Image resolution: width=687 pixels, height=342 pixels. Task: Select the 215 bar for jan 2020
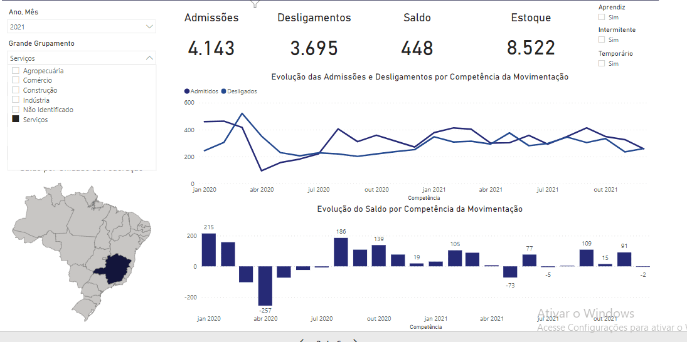tap(209, 250)
